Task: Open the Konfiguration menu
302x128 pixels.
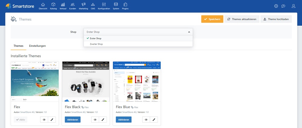Action: pyautogui.click(x=104, y=6)
